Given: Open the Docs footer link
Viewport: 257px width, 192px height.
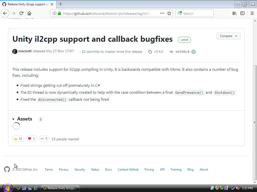Looking at the screenshot, I should coord(108,169).
